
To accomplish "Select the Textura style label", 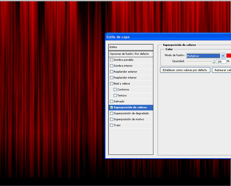I will (x=122, y=96).
